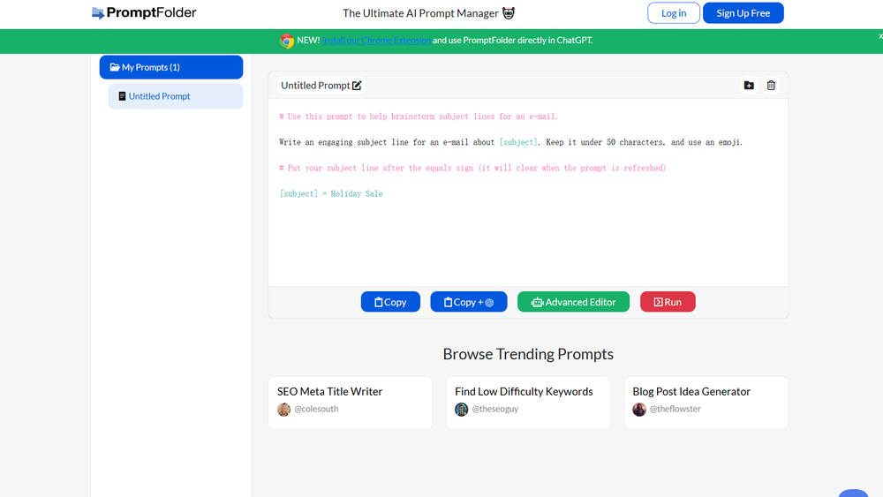Open Find Low Difficulty Keywords card

pyautogui.click(x=528, y=403)
